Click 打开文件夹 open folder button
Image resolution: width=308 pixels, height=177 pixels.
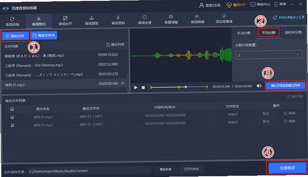tap(192, 169)
